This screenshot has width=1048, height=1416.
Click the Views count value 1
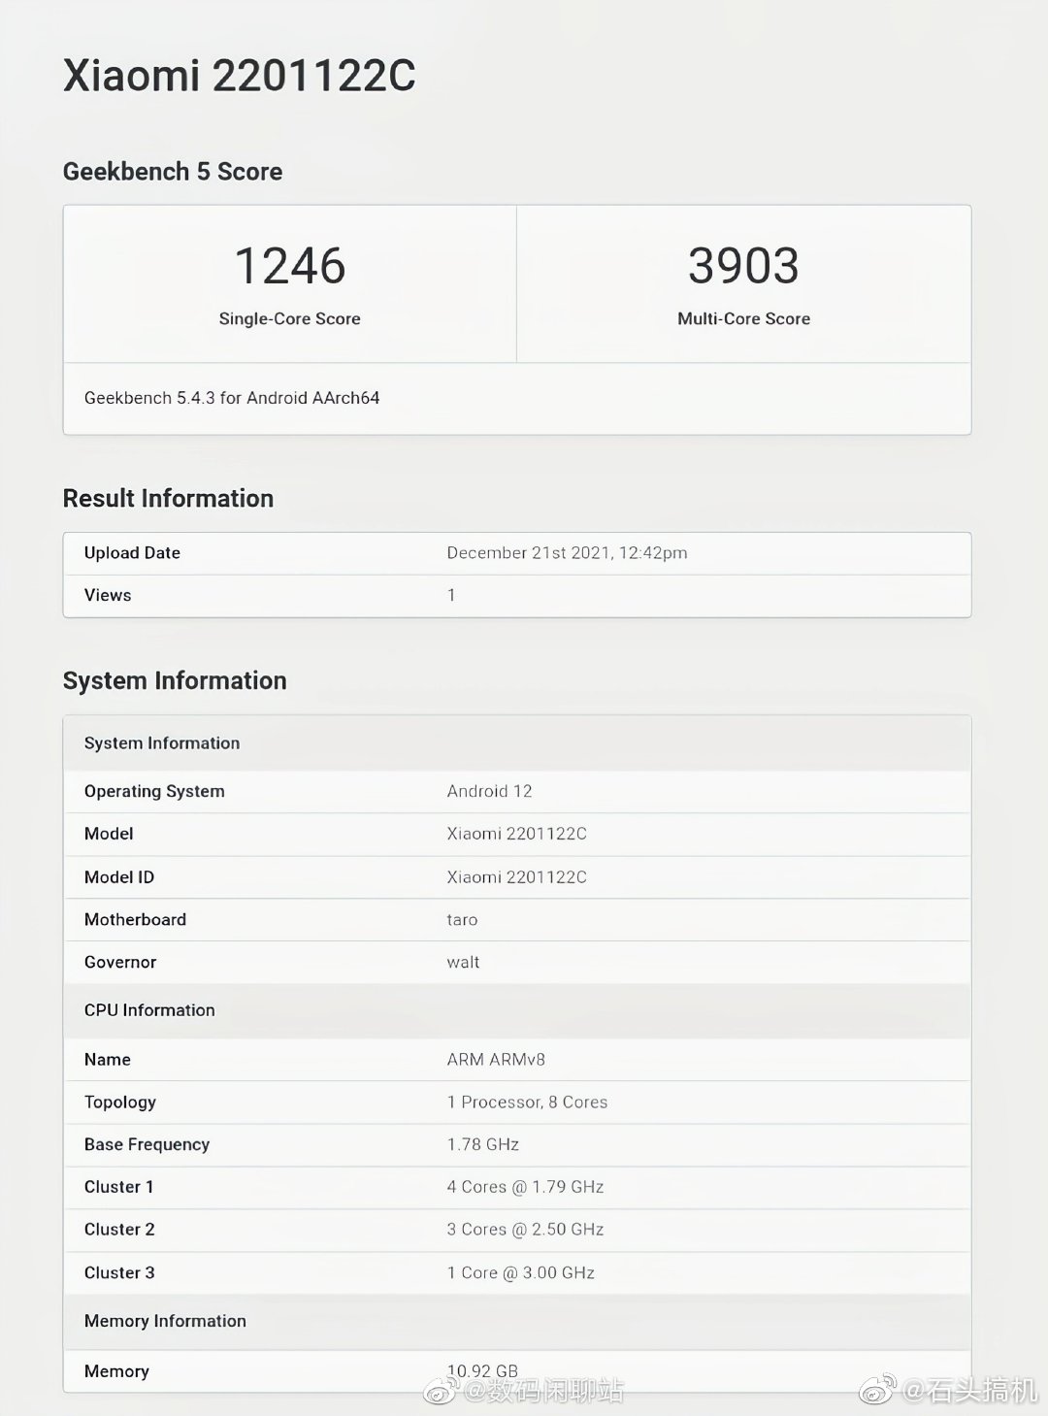tap(451, 596)
